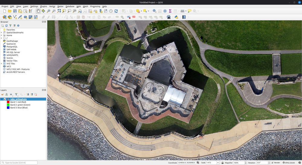302x165 pixels.
Task: Toggle the Render checkbox in status bar
Action: coord(272,163)
